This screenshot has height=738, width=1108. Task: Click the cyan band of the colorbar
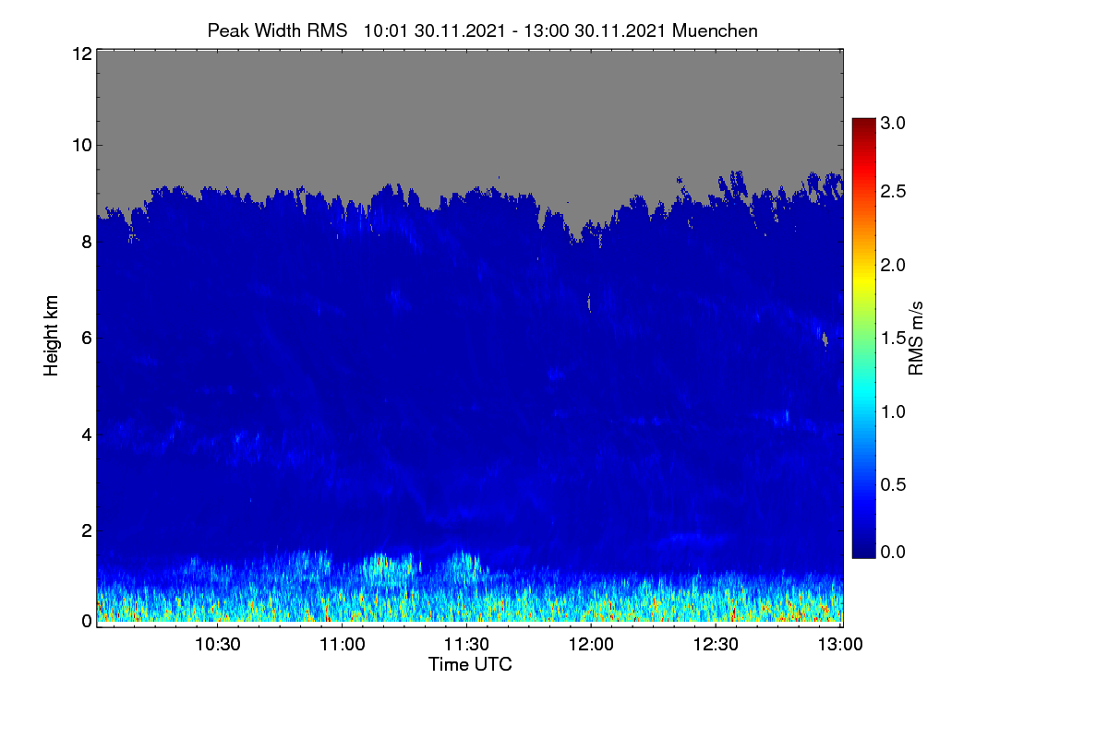pyautogui.click(x=863, y=397)
